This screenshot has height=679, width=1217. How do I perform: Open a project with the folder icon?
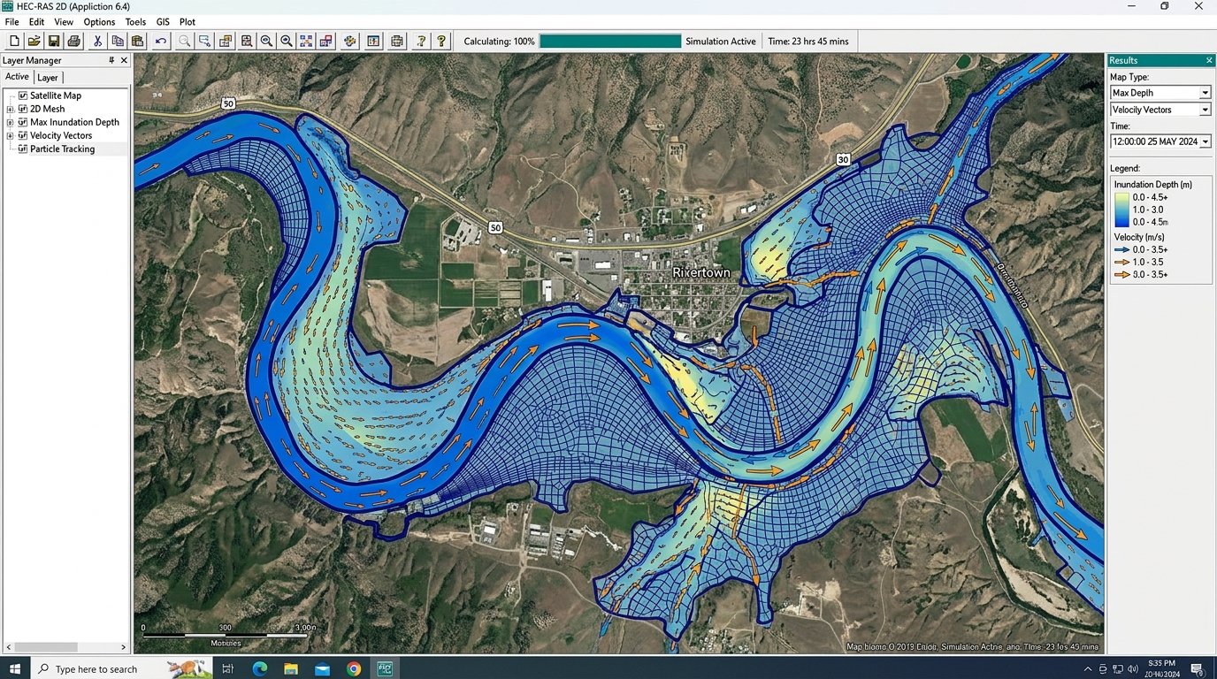(34, 41)
